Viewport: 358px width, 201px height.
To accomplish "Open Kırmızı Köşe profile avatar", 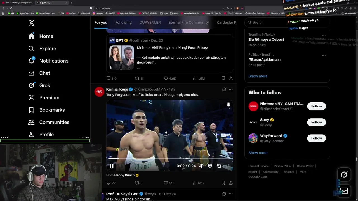I will 99,92.
